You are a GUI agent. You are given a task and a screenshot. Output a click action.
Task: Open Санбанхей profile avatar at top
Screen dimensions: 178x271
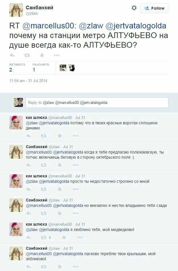[x=16, y=10]
